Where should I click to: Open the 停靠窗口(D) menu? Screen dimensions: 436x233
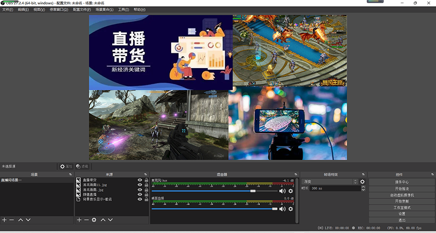coord(59,9)
